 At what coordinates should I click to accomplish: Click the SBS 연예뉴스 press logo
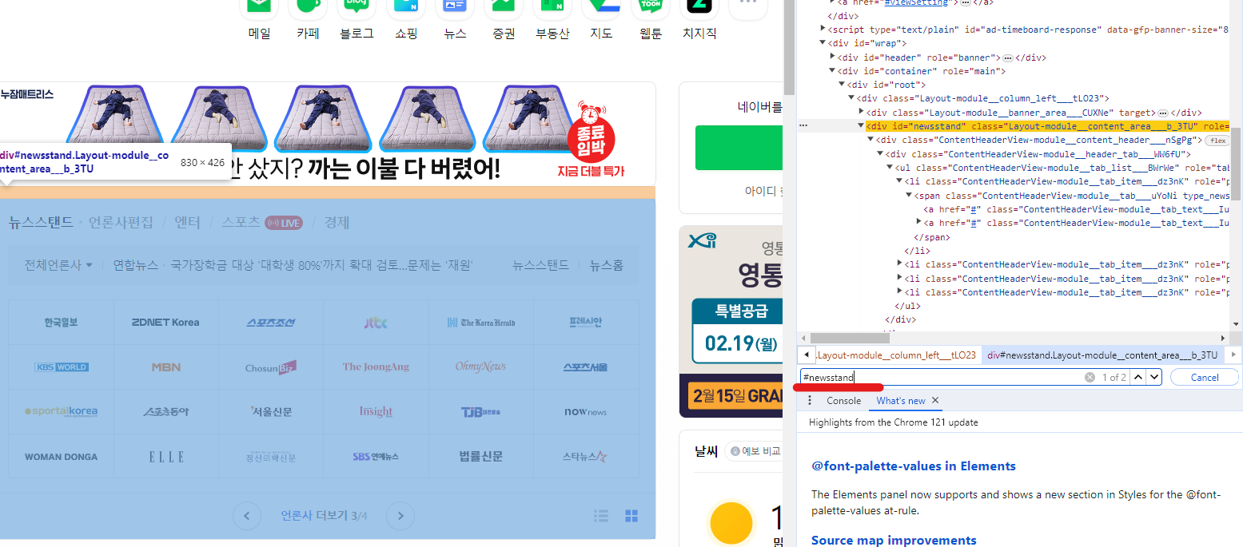tap(376, 457)
